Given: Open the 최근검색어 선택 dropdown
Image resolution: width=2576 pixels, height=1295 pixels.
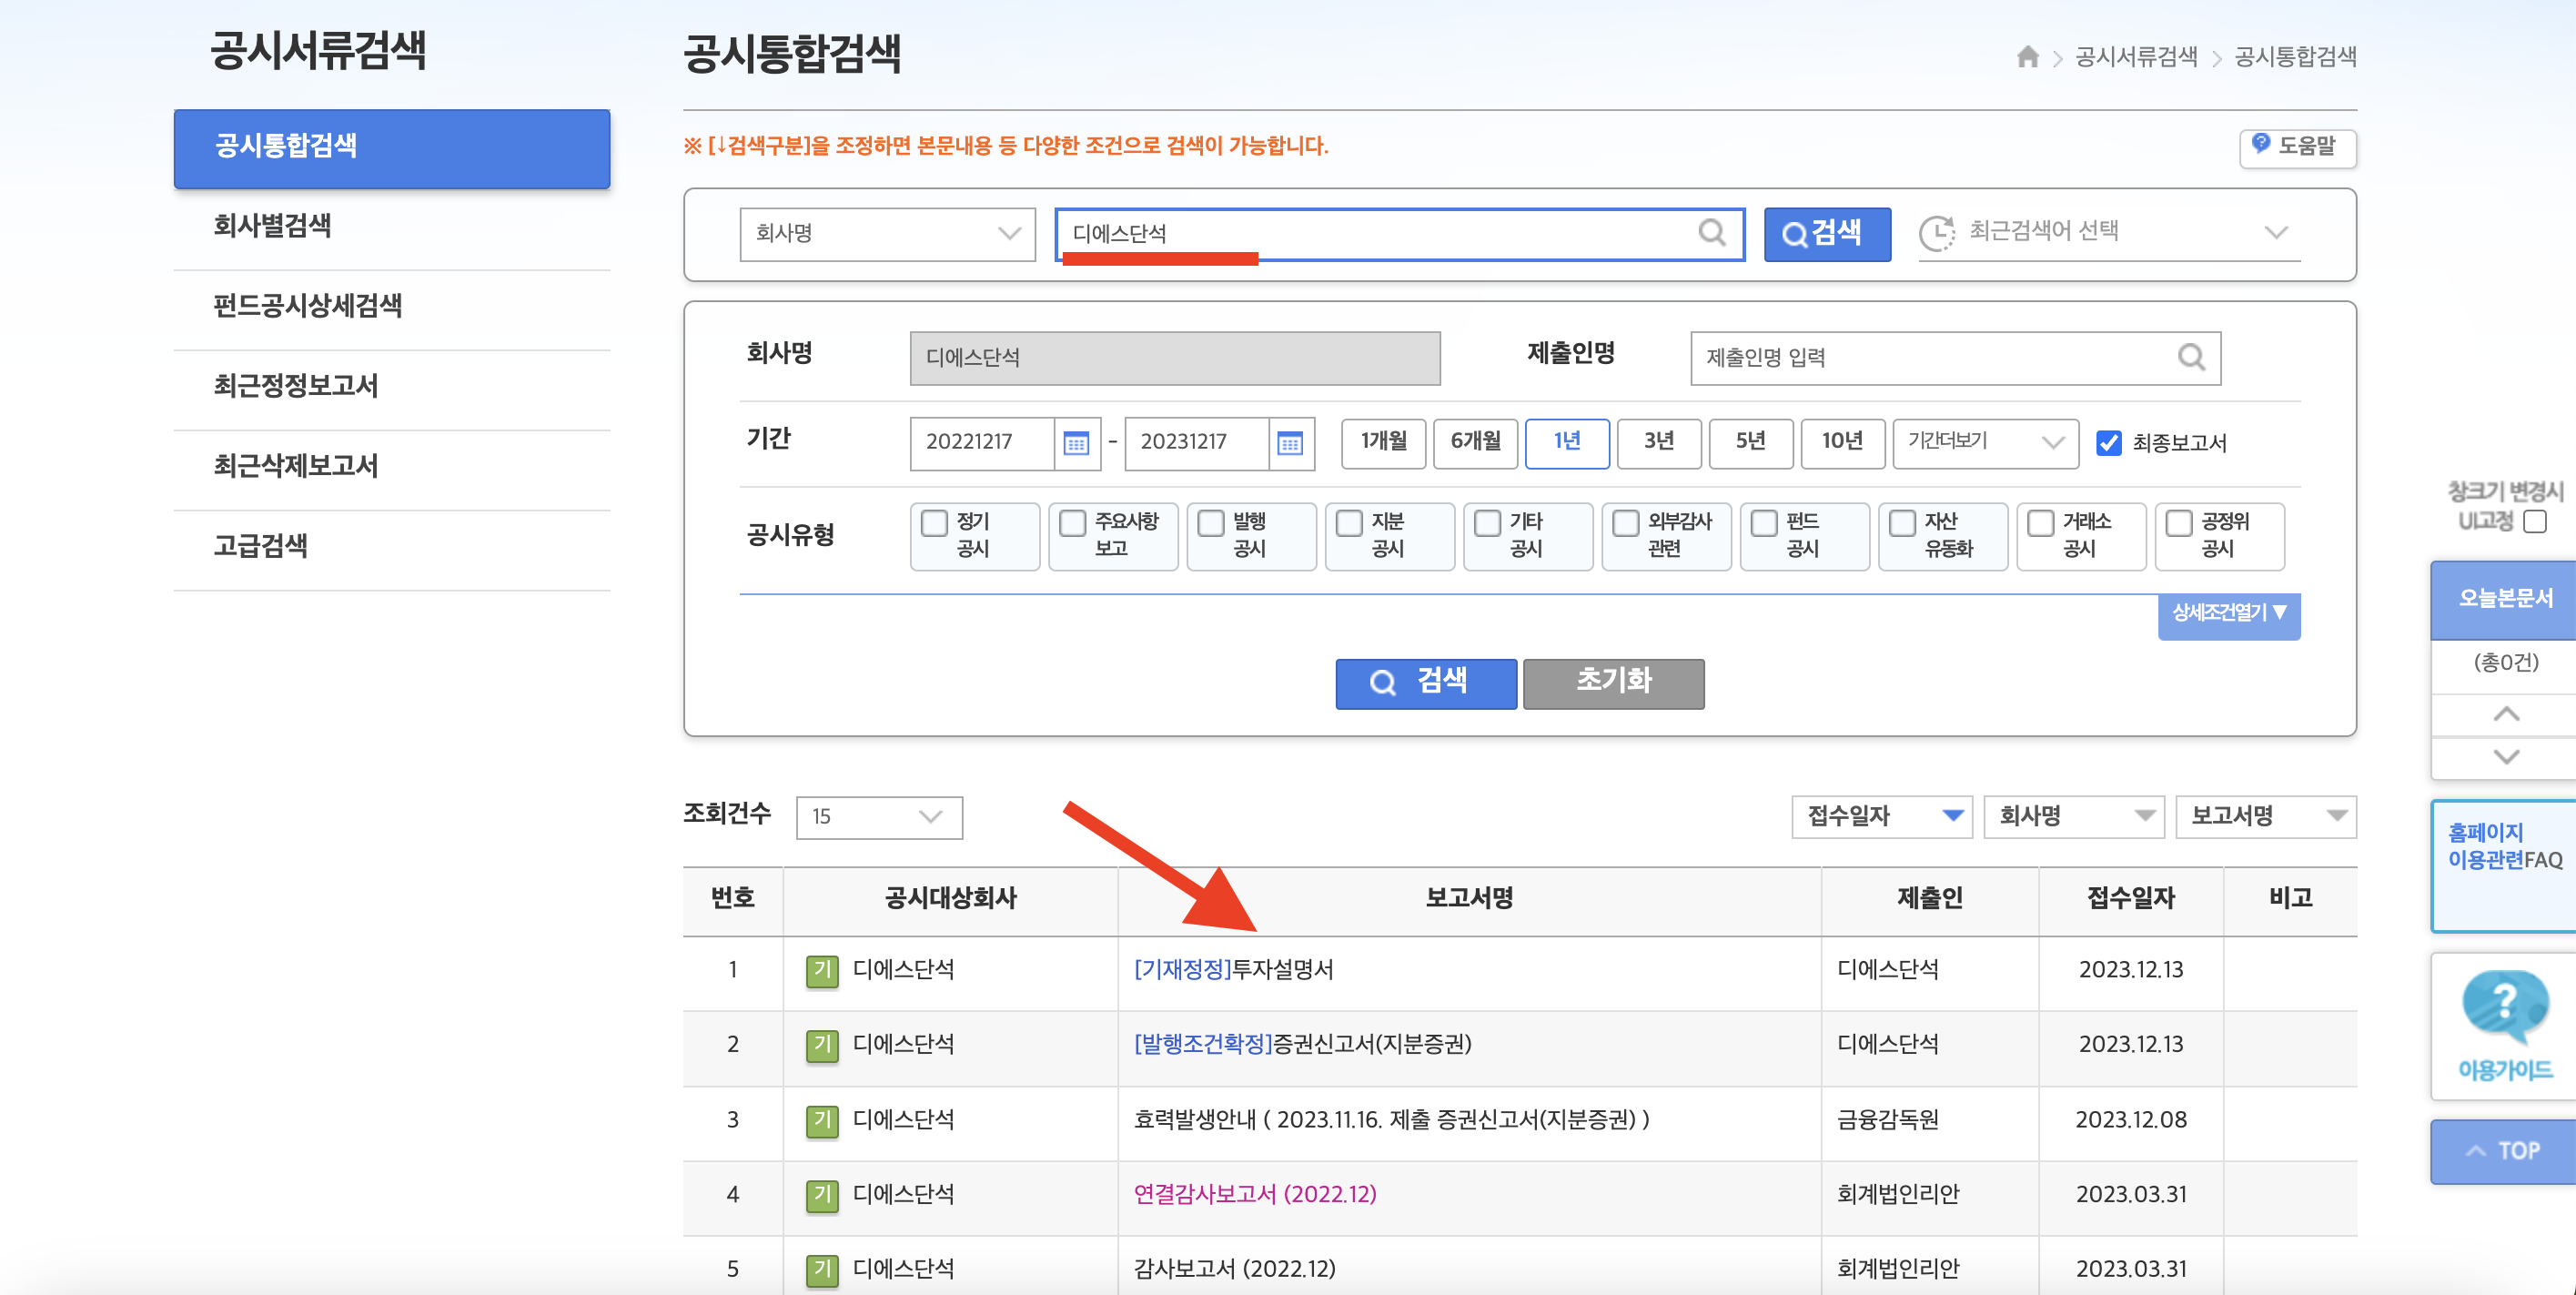Looking at the screenshot, I should point(2110,232).
